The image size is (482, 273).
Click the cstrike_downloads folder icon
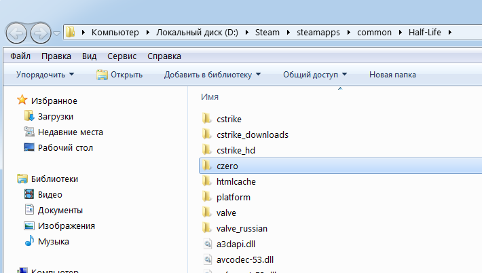pos(207,134)
